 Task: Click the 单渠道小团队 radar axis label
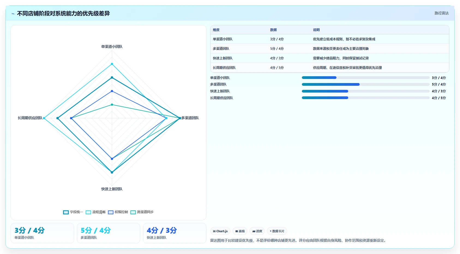click(x=112, y=47)
